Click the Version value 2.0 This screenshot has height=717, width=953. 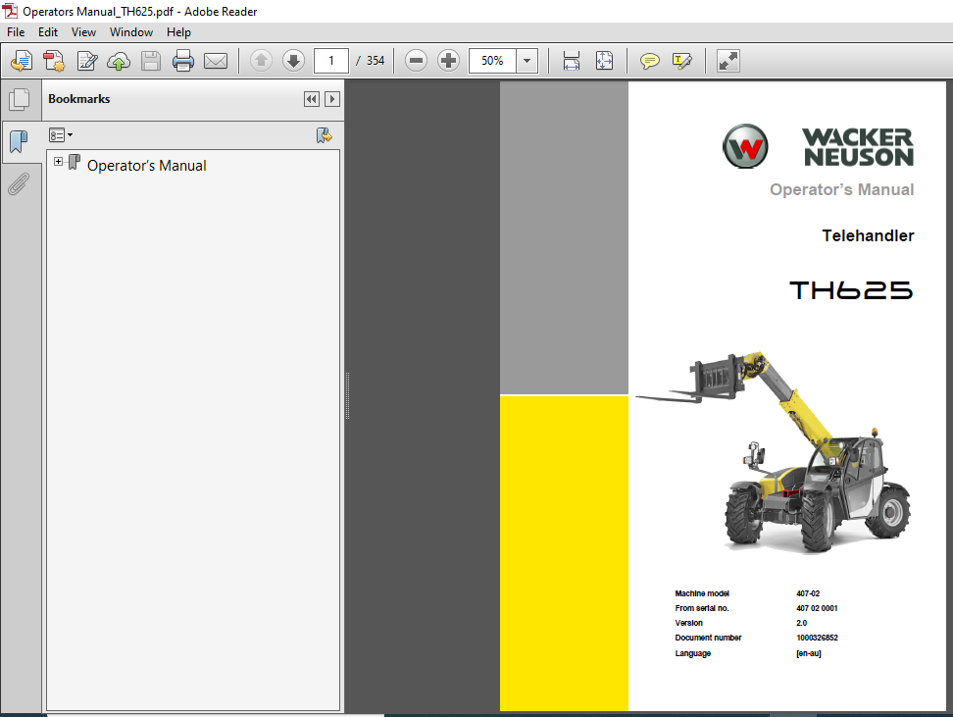tap(802, 624)
